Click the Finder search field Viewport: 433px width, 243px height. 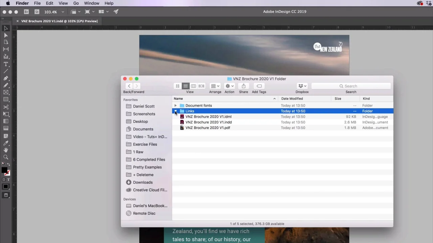(x=351, y=86)
